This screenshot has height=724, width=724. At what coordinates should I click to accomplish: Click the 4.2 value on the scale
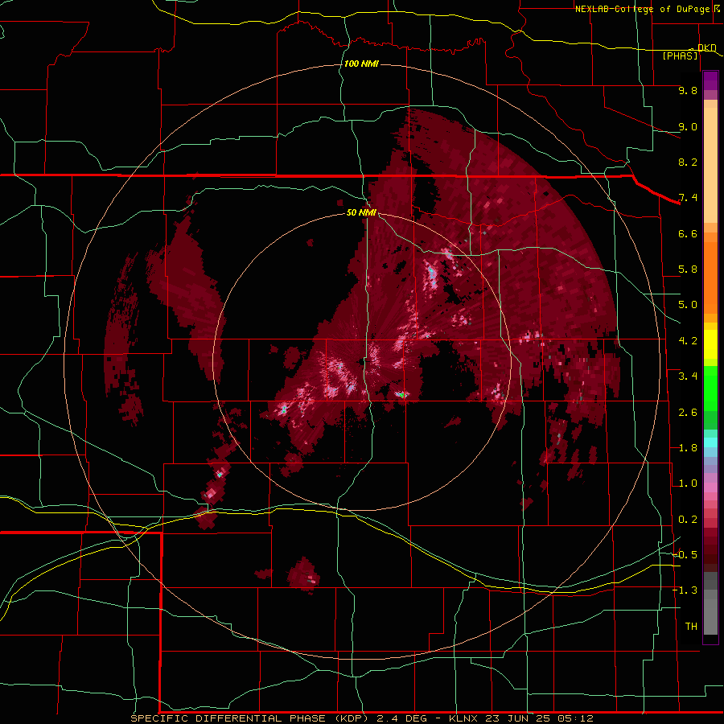[688, 341]
